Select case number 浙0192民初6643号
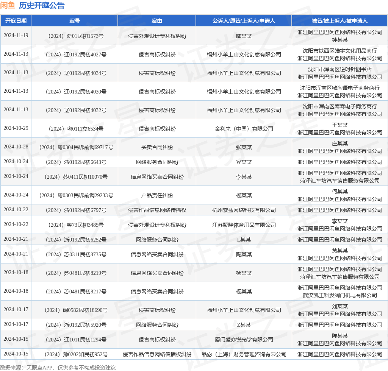This screenshot has width=388, height=371. (x=76, y=162)
